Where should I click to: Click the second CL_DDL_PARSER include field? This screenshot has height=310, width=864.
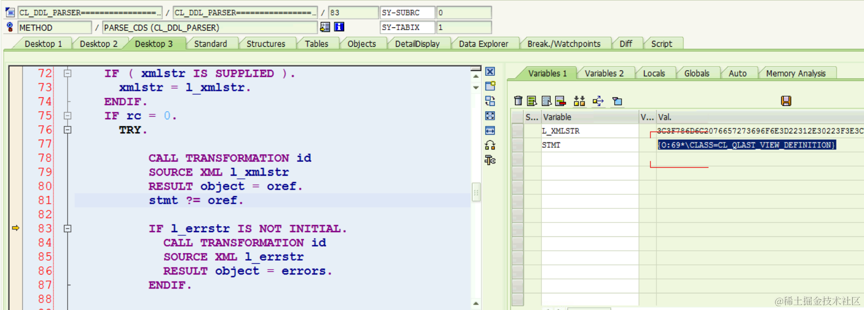(245, 12)
